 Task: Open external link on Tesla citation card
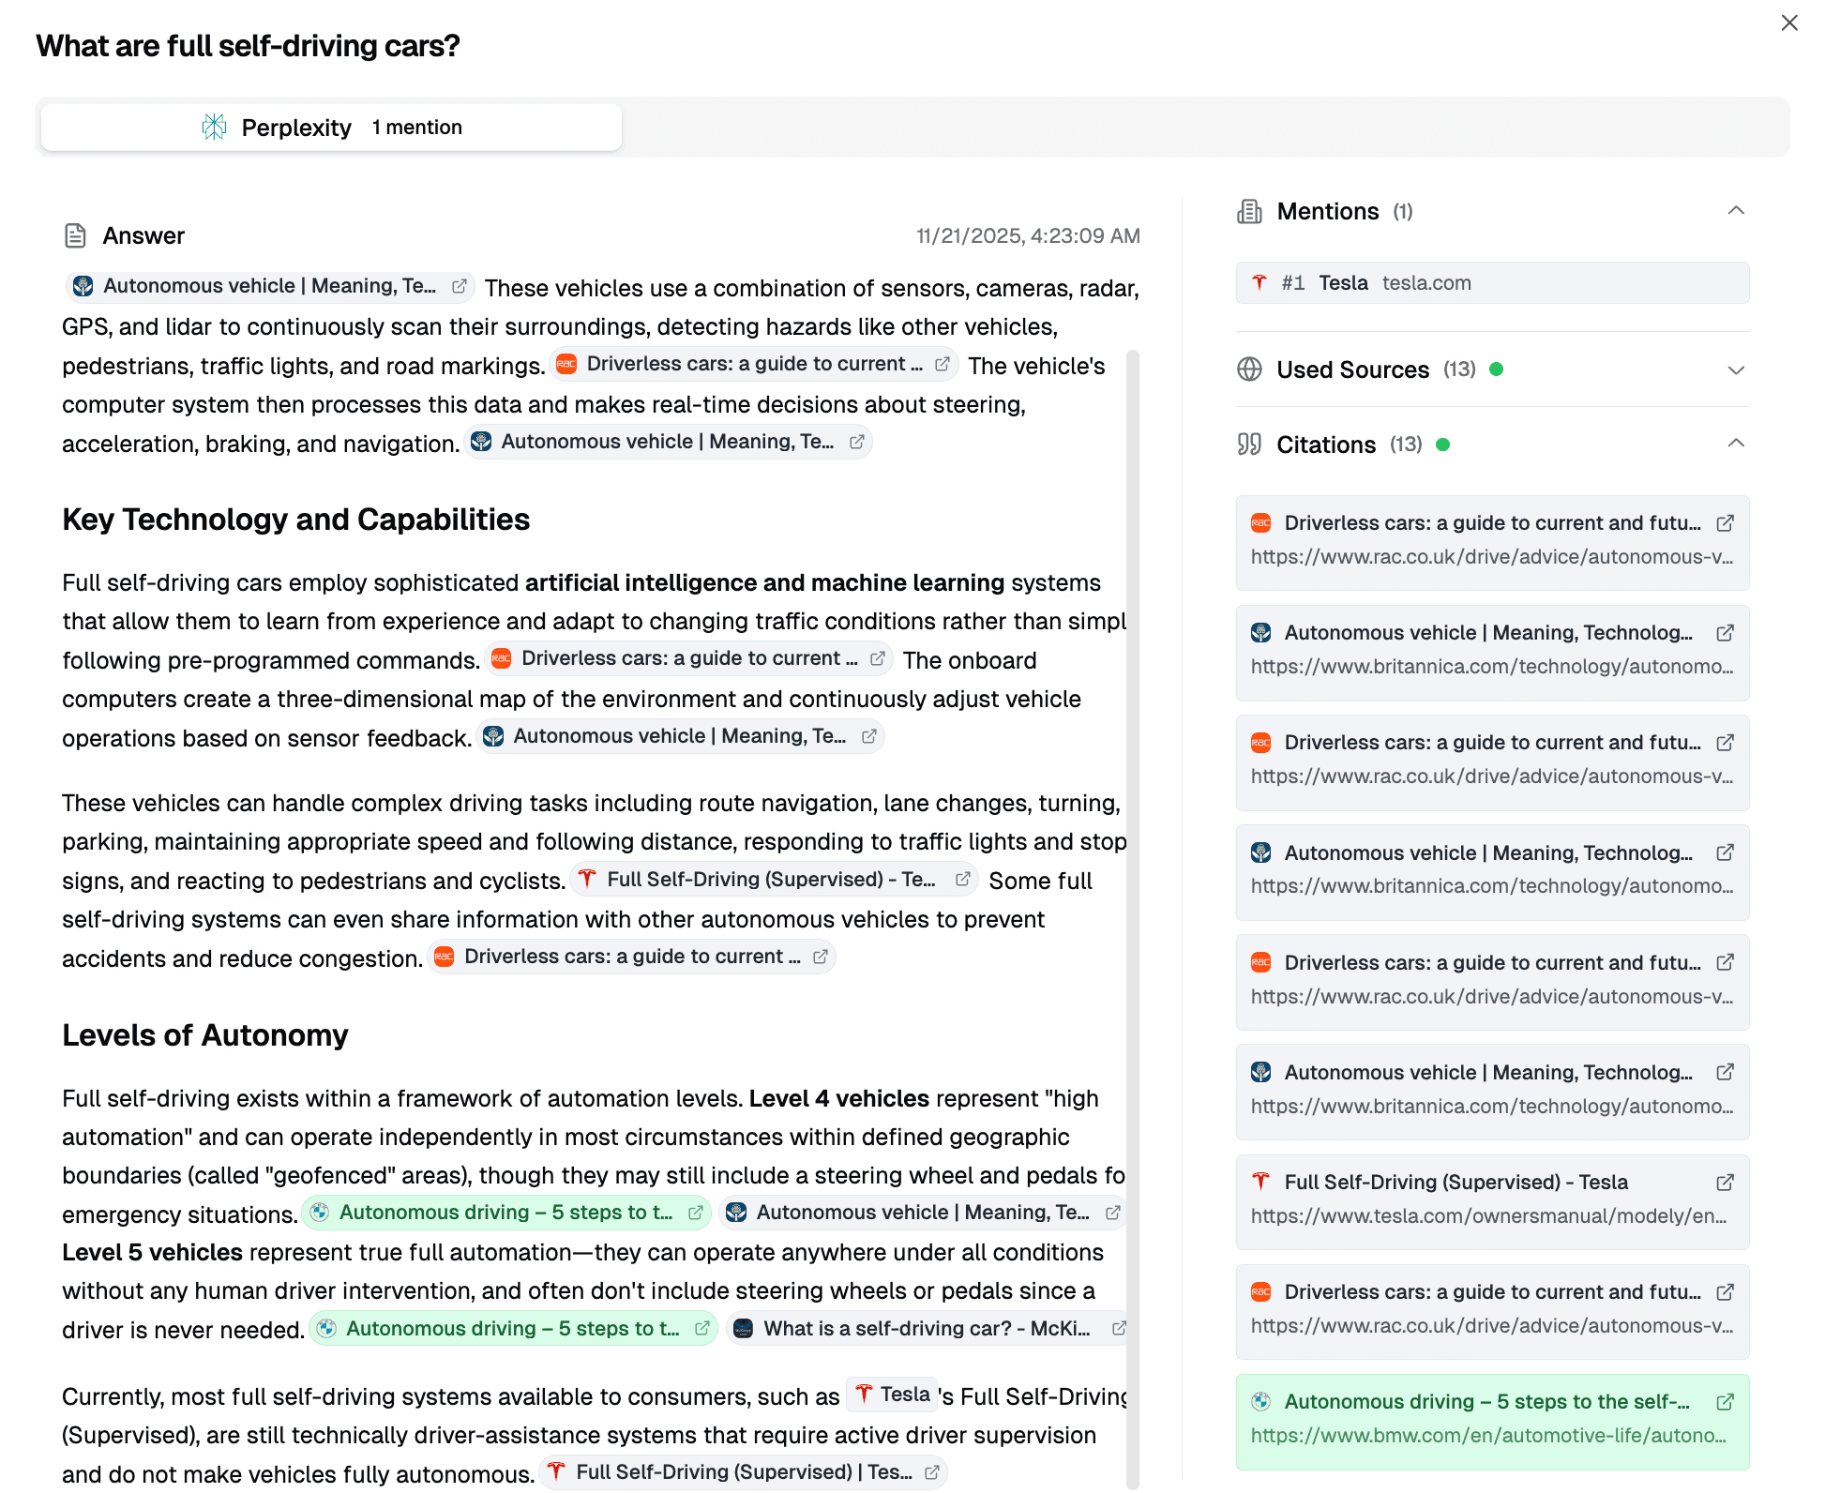click(1724, 1183)
